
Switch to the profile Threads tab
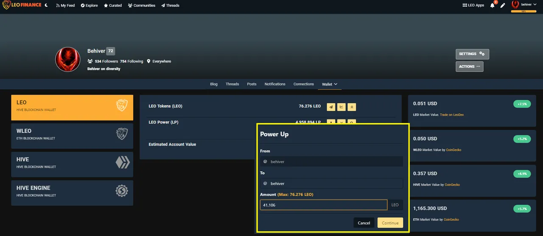(x=232, y=84)
